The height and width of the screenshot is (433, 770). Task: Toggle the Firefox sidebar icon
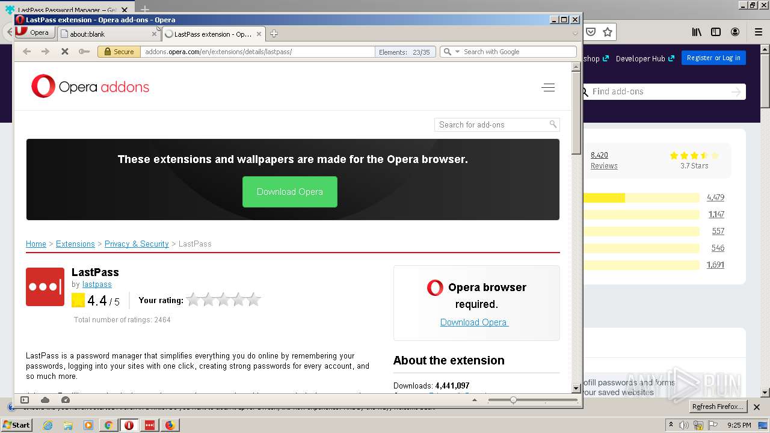[x=716, y=32]
